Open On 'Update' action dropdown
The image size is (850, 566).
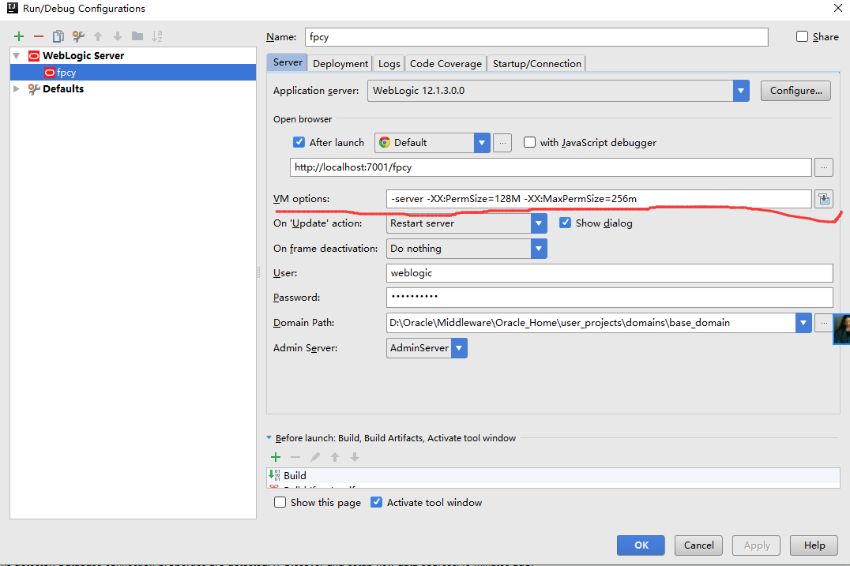click(x=538, y=223)
